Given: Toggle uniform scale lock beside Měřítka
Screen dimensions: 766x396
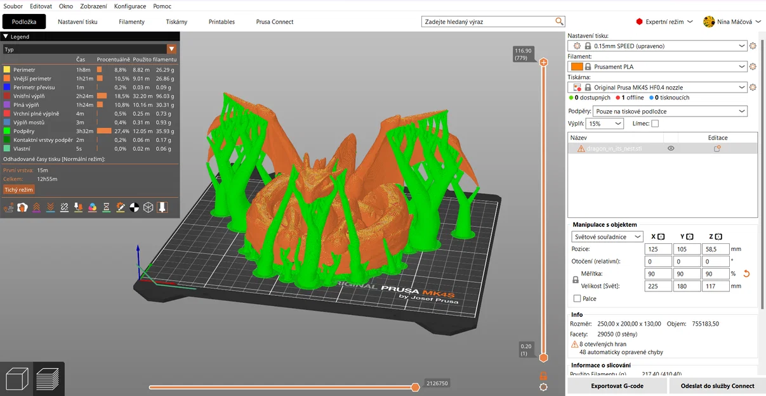Looking at the screenshot, I should 576,279.
